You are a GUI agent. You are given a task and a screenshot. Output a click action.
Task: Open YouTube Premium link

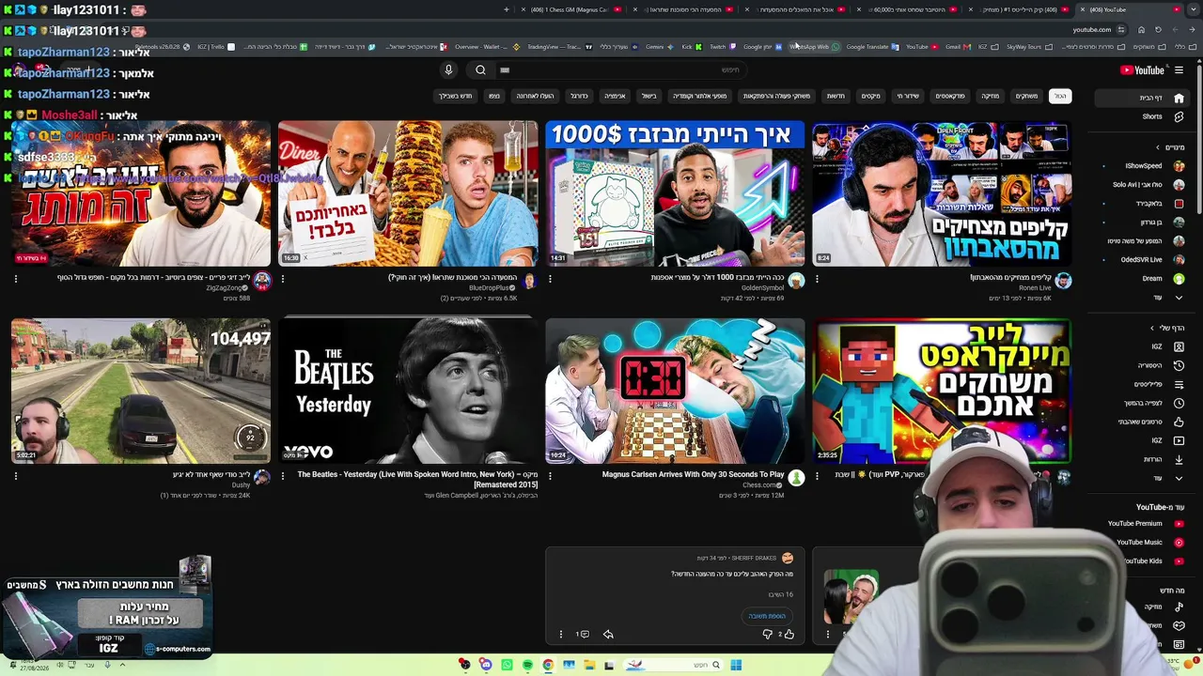1145,524
